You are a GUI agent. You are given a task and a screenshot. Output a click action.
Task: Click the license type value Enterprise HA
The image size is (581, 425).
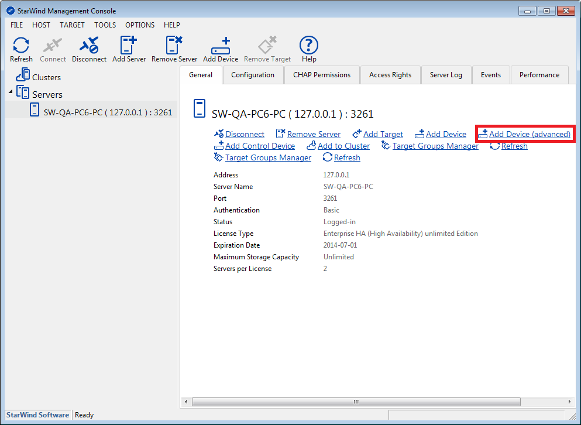(x=401, y=234)
